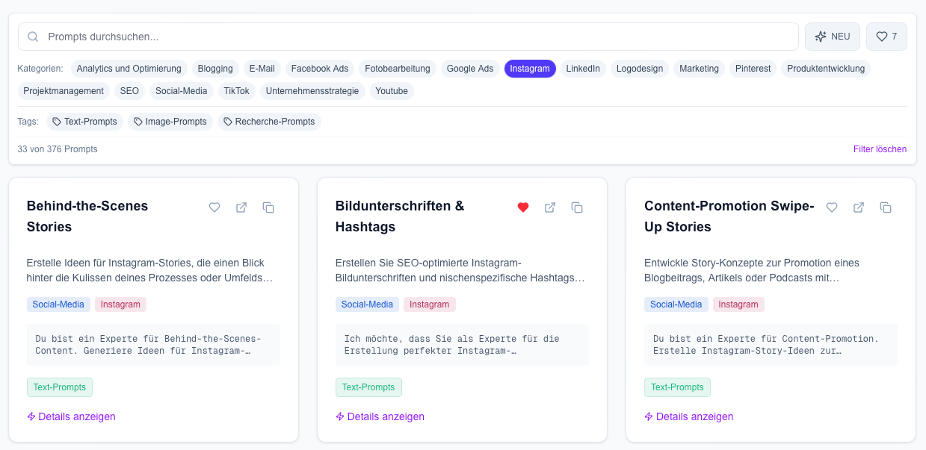
Task: Favorite the Content-Promotion Swipe-Up Stories card
Action: tap(832, 207)
